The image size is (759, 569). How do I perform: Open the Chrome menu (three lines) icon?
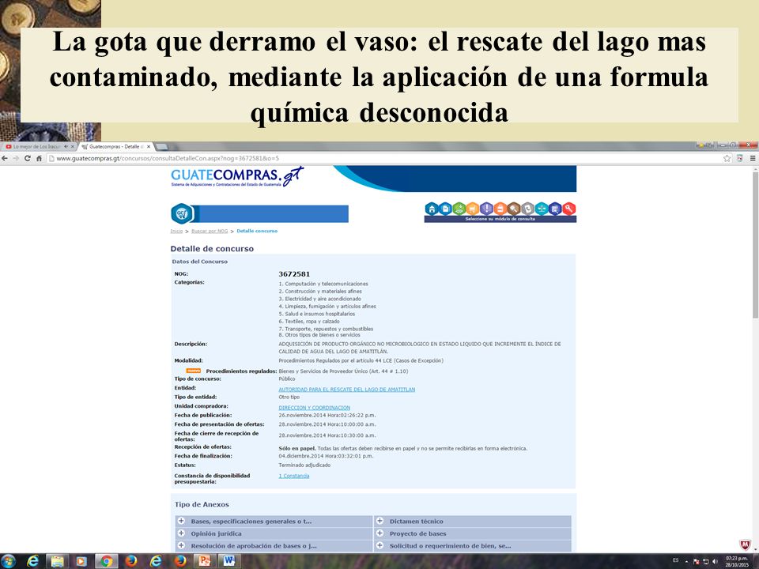click(753, 158)
